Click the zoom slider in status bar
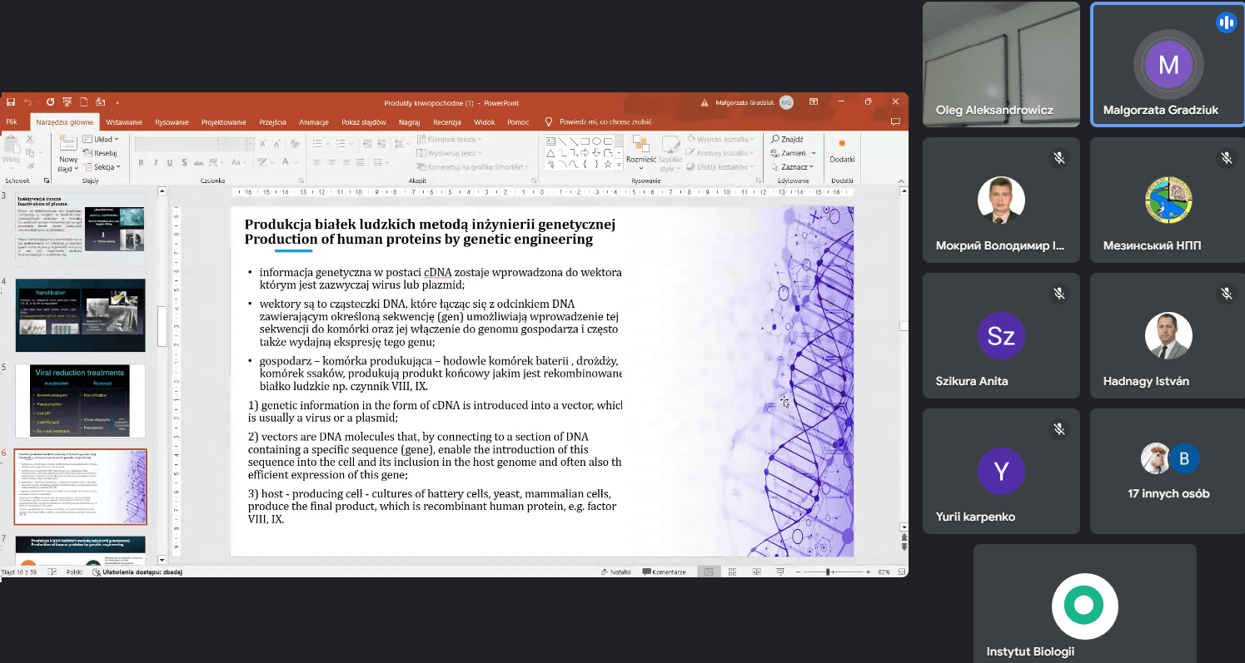This screenshot has height=663, width=1245. pos(833,571)
